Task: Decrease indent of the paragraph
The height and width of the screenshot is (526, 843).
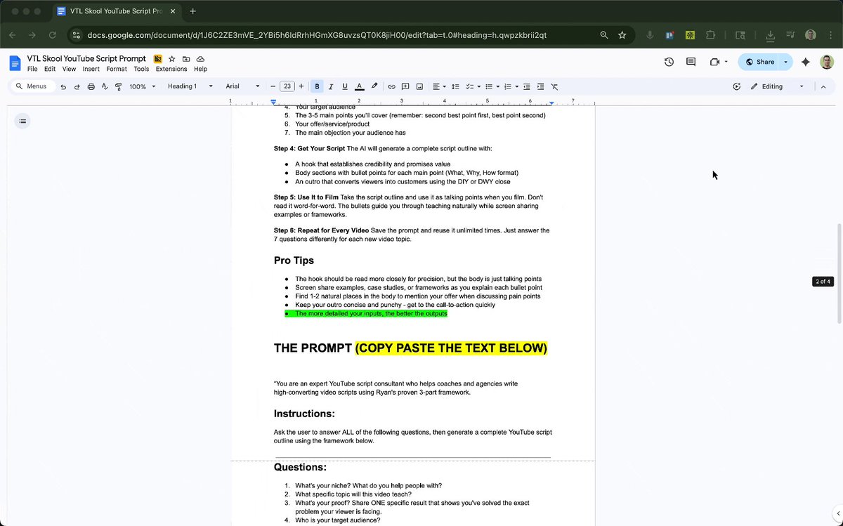Action: (x=527, y=86)
